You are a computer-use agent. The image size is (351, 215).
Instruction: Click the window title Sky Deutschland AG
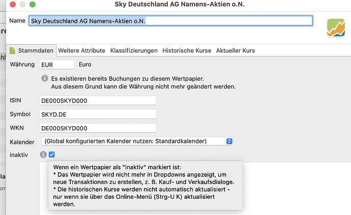tap(180, 4)
